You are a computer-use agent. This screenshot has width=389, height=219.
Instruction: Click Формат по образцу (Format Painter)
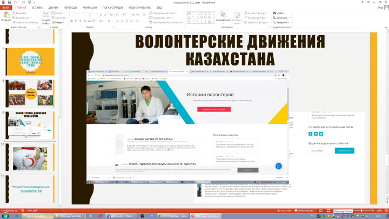[25, 22]
